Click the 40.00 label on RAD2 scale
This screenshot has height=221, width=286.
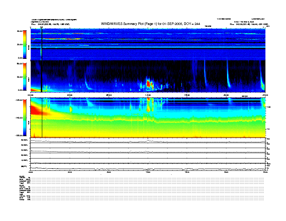(x=19, y=31)
